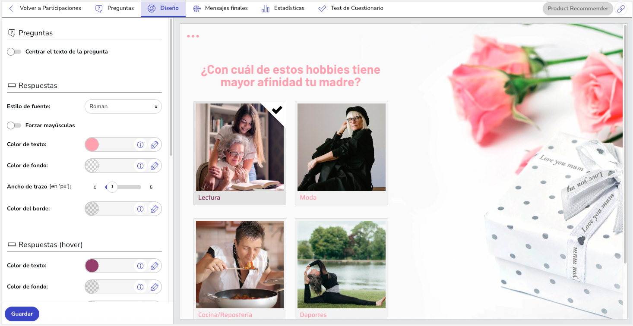Select the Deportes answer image
633x326 pixels.
click(x=342, y=265)
